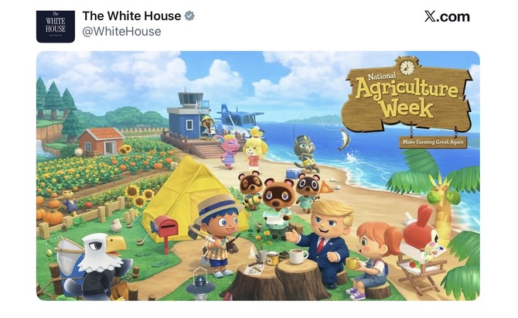518x318 pixels.
Task: Click the X.com logo
Action: tap(447, 16)
